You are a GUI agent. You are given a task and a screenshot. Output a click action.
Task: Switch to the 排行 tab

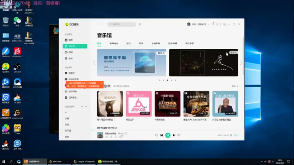pos(128,43)
